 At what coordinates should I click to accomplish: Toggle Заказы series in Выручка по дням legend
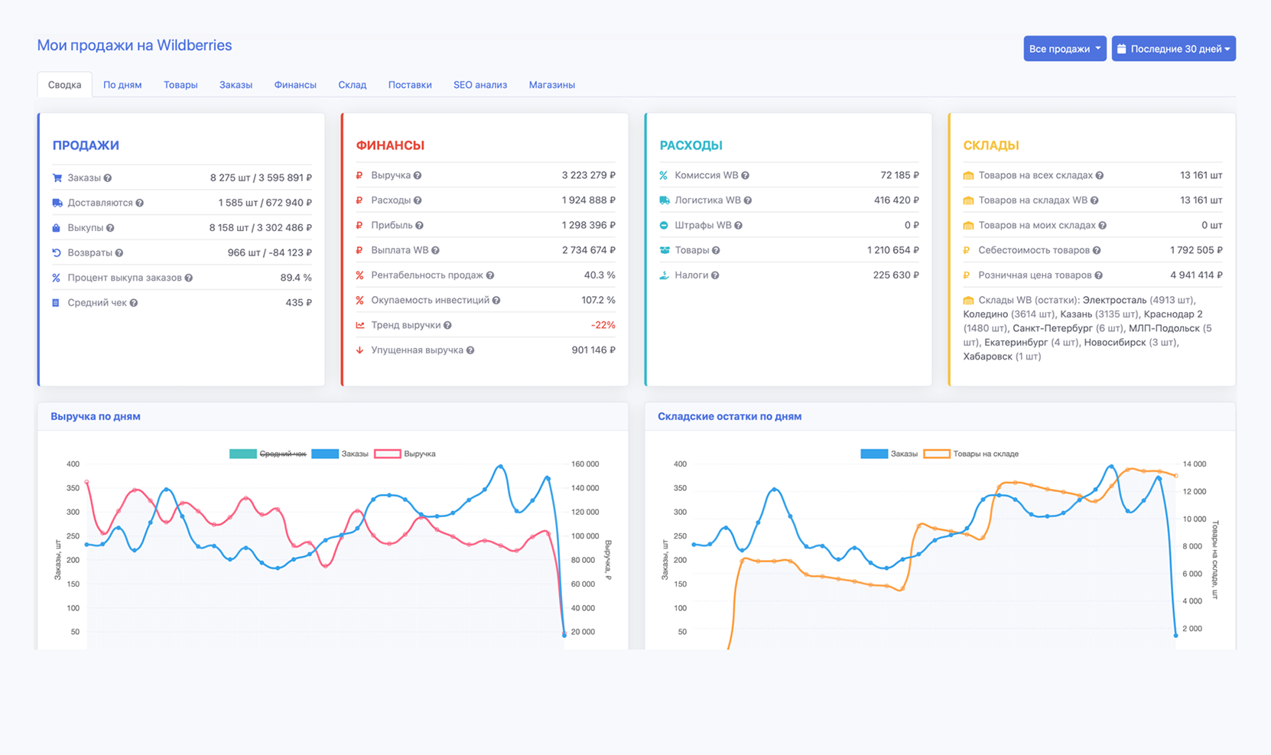pos(340,454)
